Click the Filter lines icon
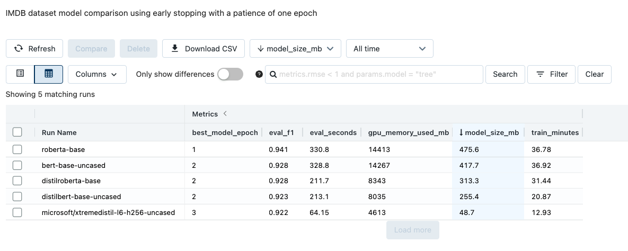628x251 pixels. pos(540,74)
